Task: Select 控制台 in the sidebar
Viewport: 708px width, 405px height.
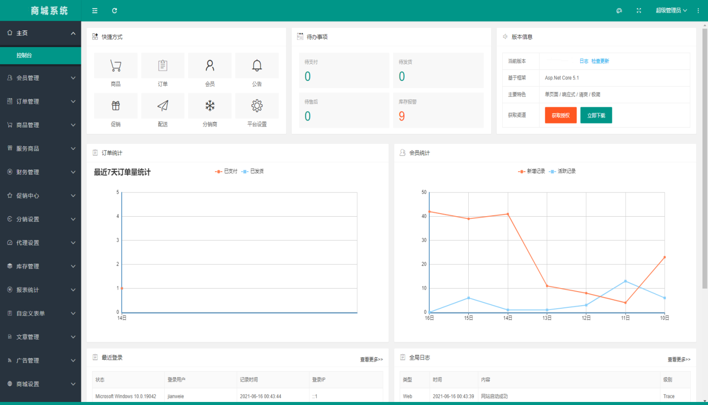Action: click(x=40, y=55)
